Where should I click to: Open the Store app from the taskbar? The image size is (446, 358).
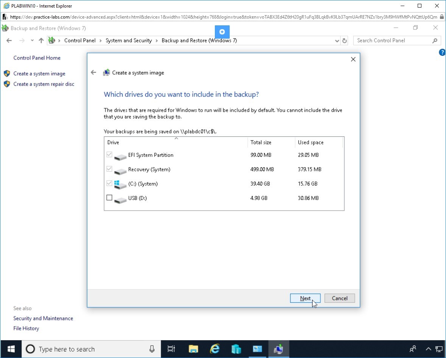pos(236,349)
